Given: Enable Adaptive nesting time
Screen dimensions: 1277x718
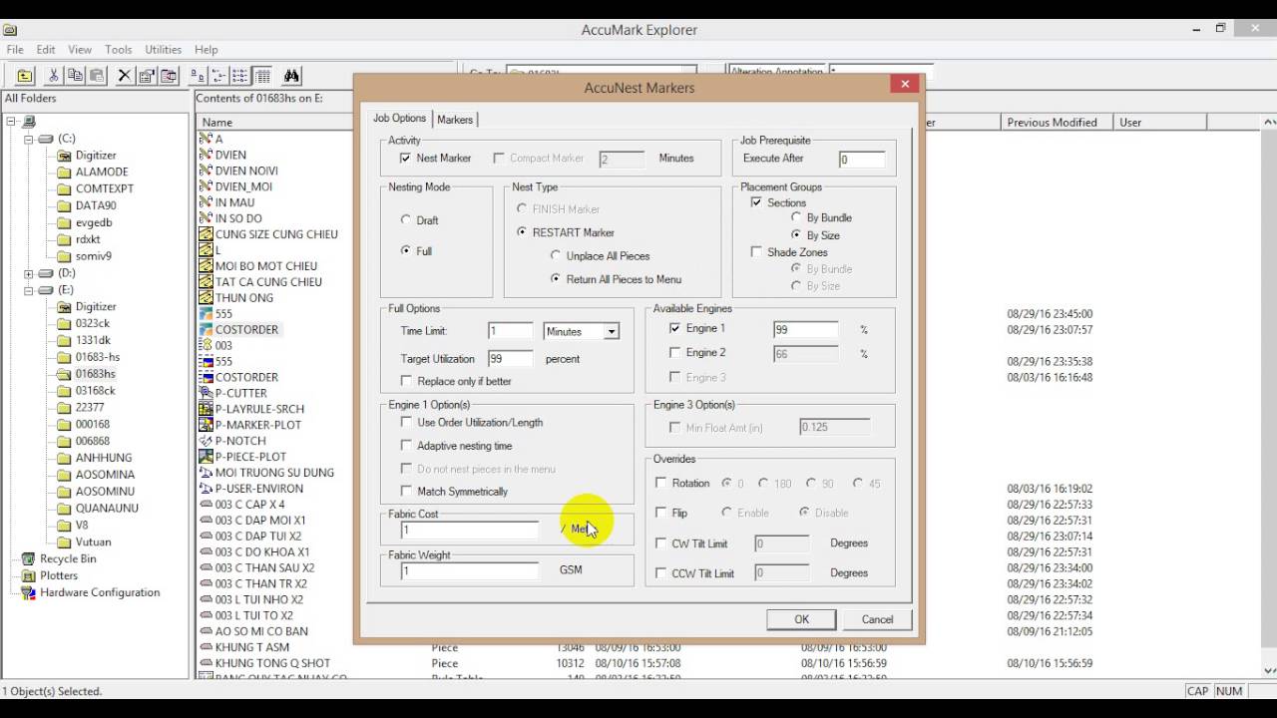Looking at the screenshot, I should 406,446.
